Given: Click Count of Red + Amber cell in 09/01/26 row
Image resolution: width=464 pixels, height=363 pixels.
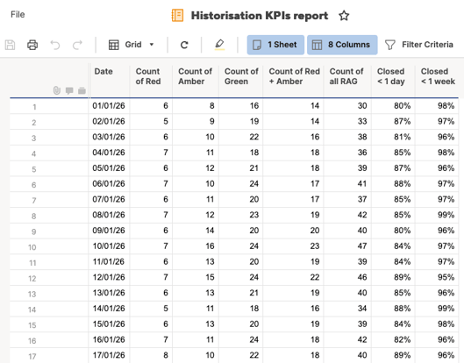Looking at the screenshot, I should tap(293, 231).
